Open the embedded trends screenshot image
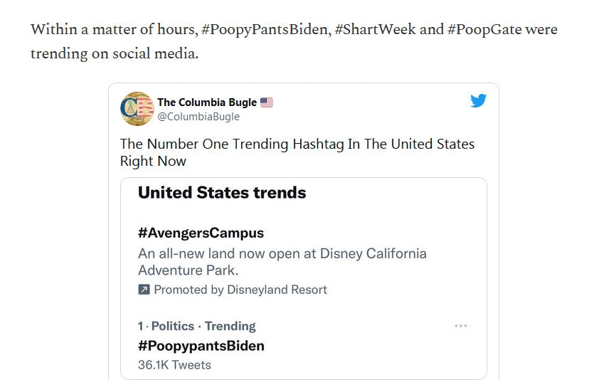Screen dimensions: 589x380 pyautogui.click(x=304, y=278)
